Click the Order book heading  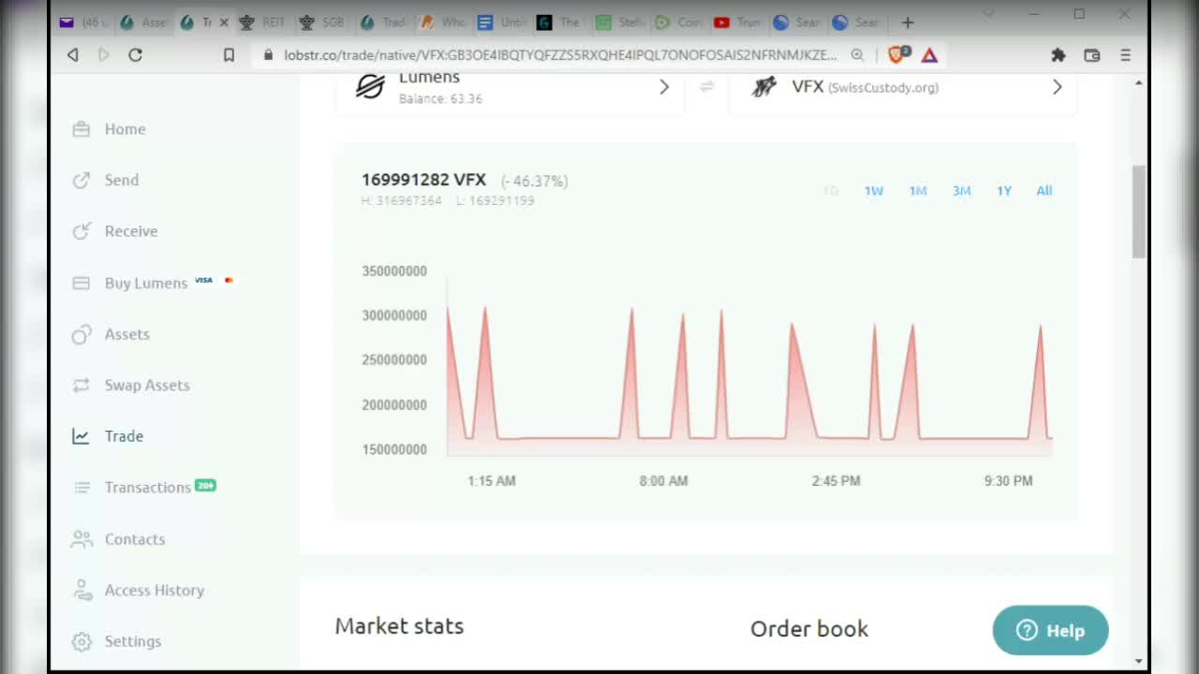(809, 629)
